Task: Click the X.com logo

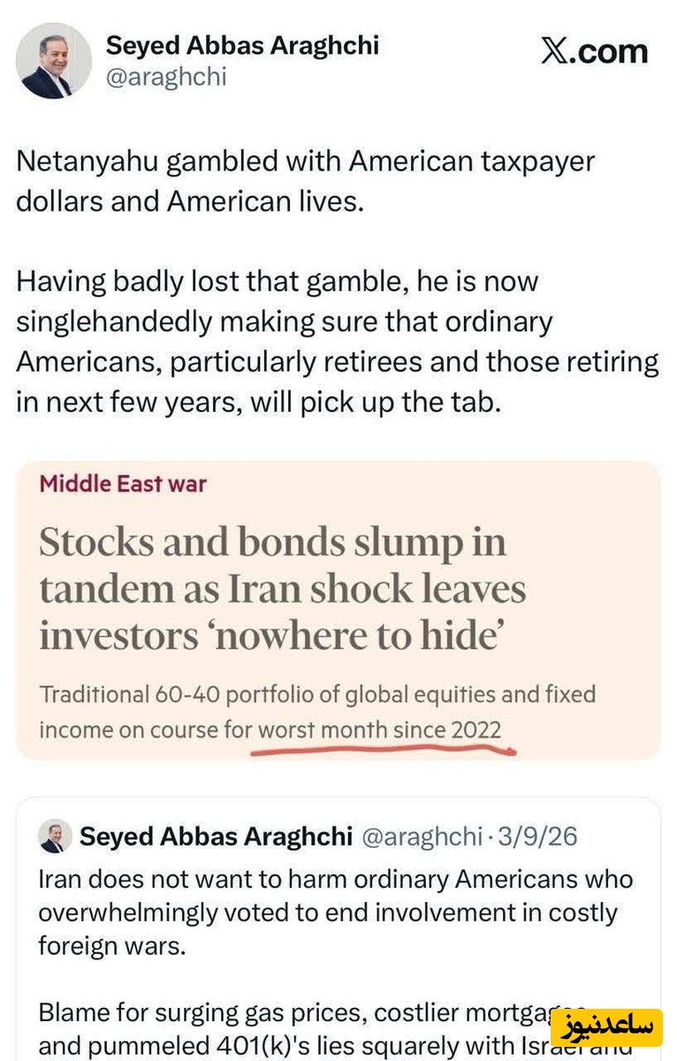Action: pos(594,51)
